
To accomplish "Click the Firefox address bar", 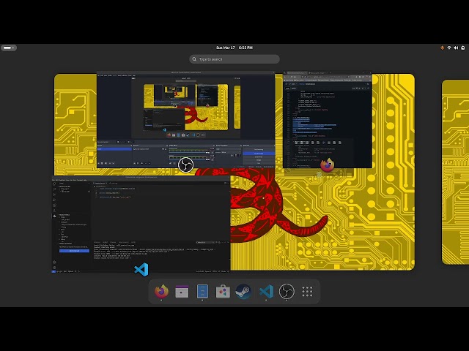I will click(x=325, y=77).
